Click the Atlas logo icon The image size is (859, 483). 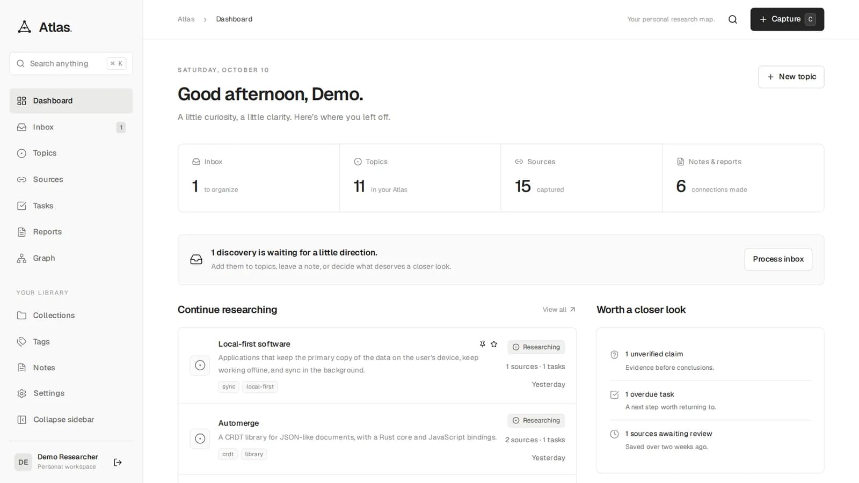point(24,27)
